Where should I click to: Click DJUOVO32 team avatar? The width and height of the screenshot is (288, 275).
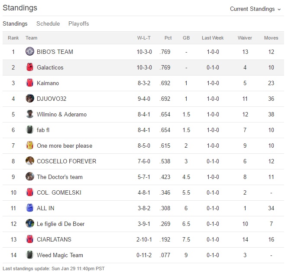point(29,99)
